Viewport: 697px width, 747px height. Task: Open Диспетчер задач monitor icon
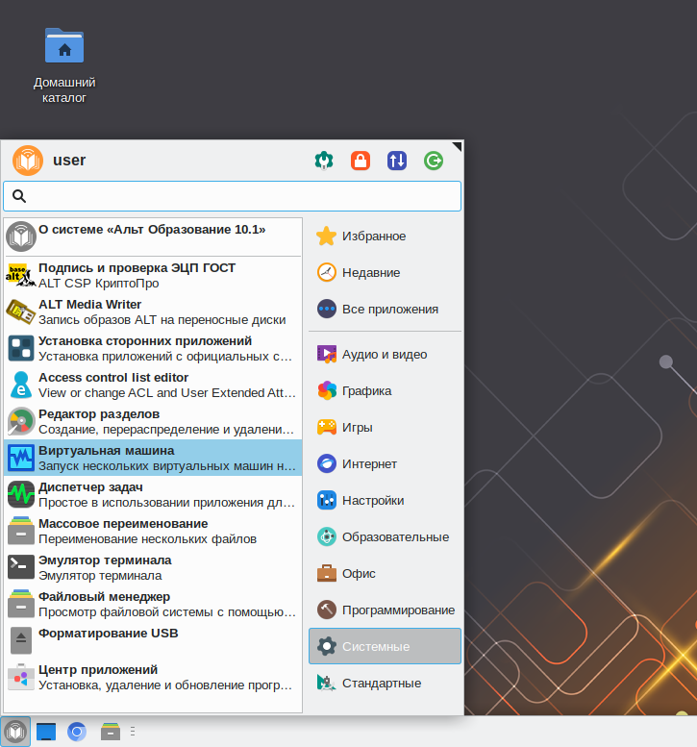click(21, 494)
